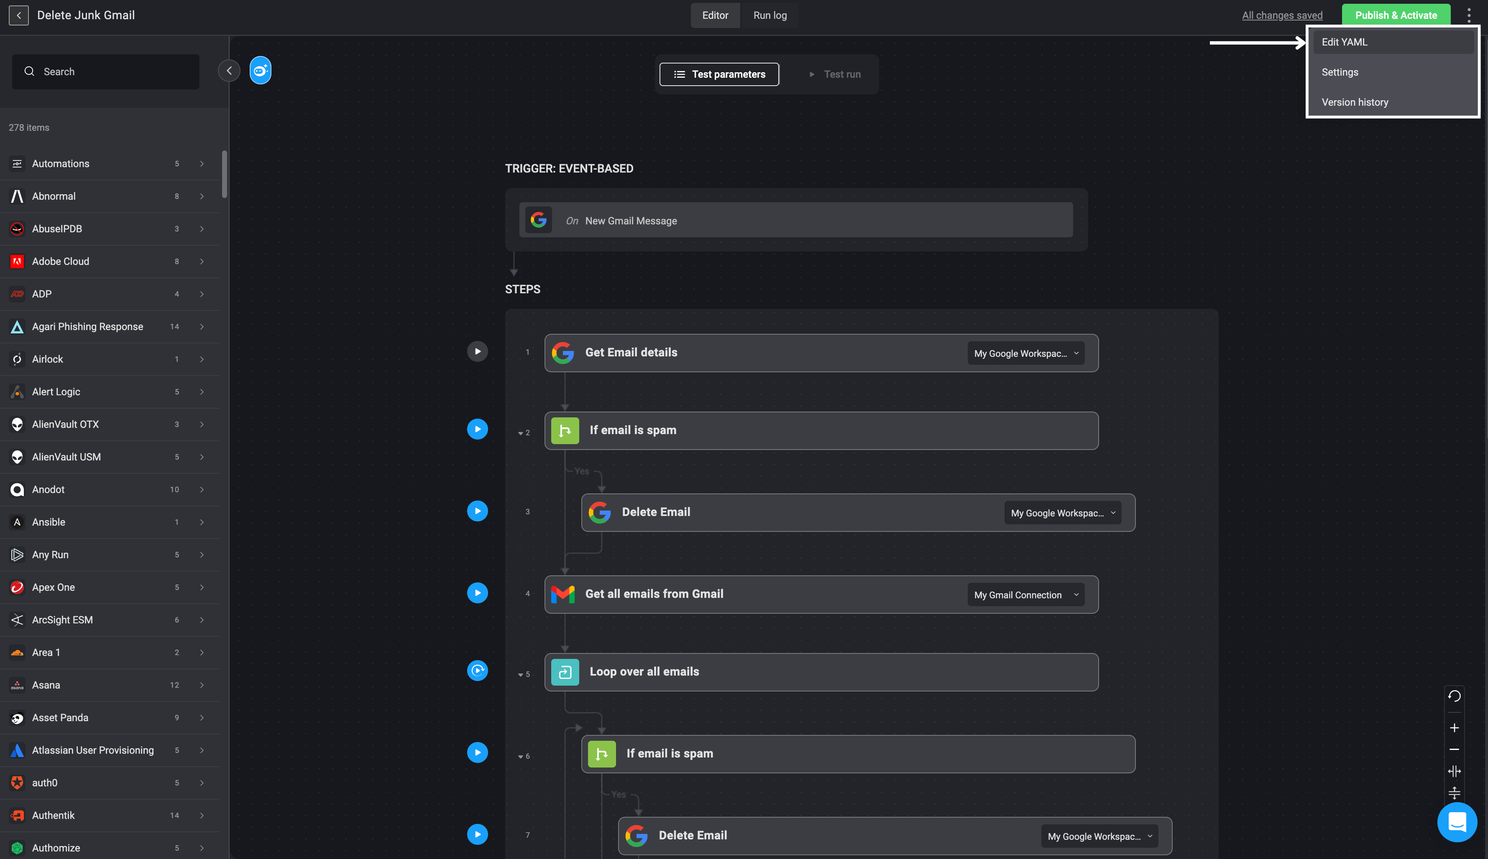Click the reset view circular arrow icon

click(1455, 696)
